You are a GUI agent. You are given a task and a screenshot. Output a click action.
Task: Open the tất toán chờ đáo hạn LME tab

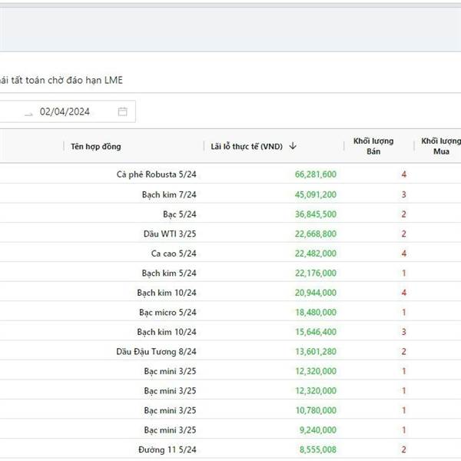[61, 80]
